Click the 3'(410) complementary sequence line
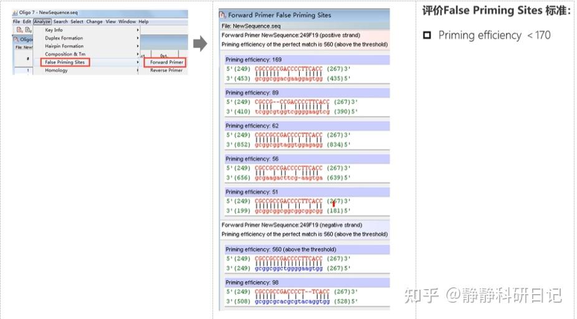Screen dimensions: 577x319 point(292,112)
